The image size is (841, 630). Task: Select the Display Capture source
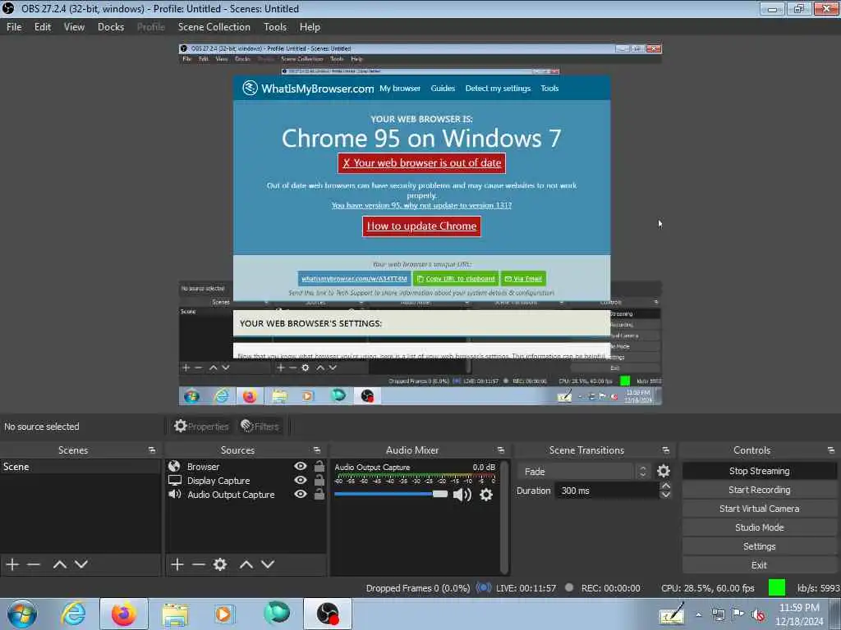[x=218, y=481]
